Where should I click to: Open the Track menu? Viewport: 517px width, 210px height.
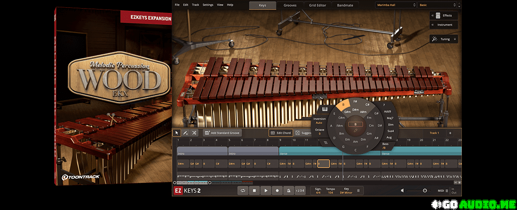[195, 5]
